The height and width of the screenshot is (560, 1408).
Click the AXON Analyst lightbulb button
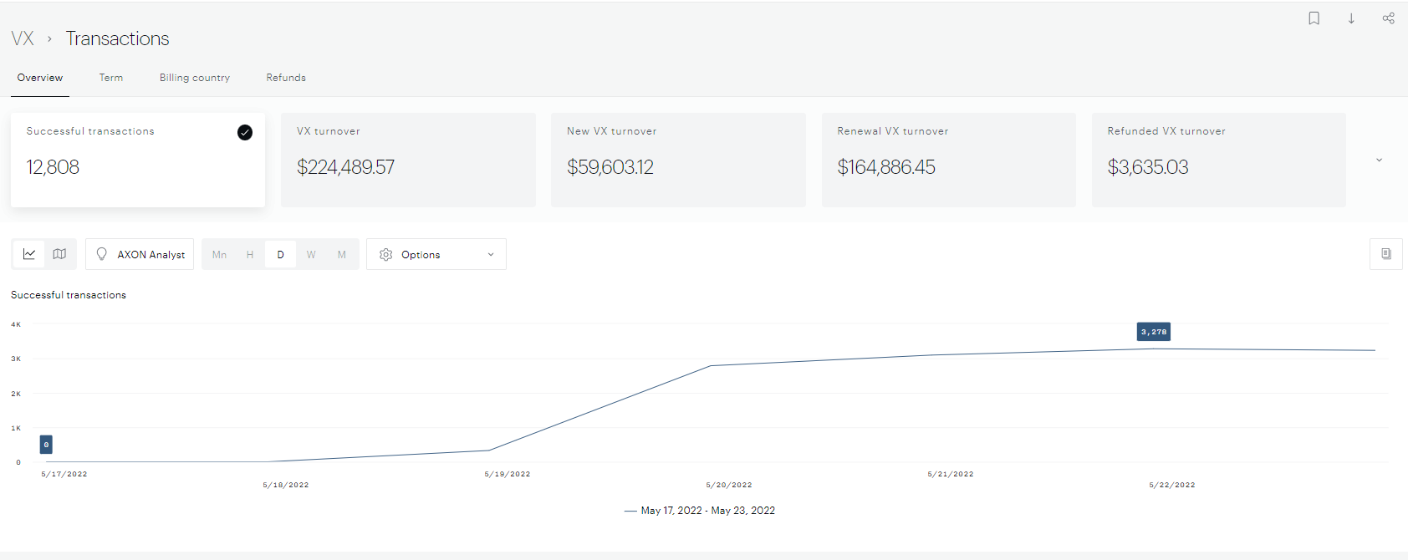click(x=140, y=254)
